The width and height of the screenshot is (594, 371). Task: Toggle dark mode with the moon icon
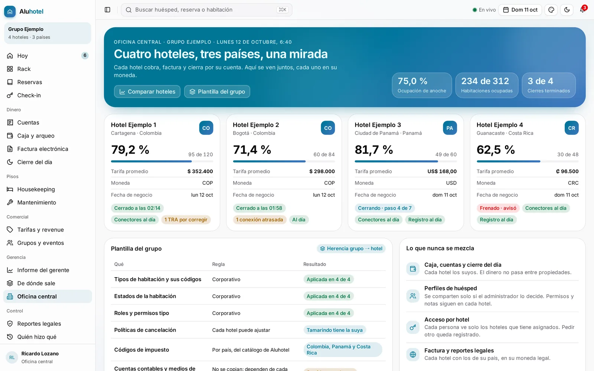click(x=567, y=10)
